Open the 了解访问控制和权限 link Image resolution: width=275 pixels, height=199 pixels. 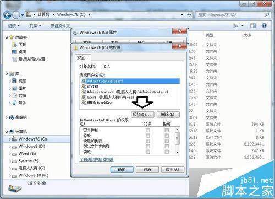tap(96, 159)
